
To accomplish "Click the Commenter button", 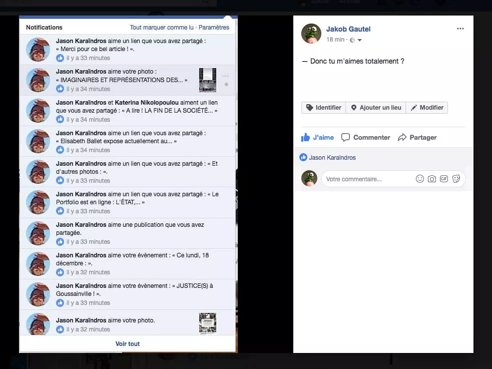I will point(365,137).
